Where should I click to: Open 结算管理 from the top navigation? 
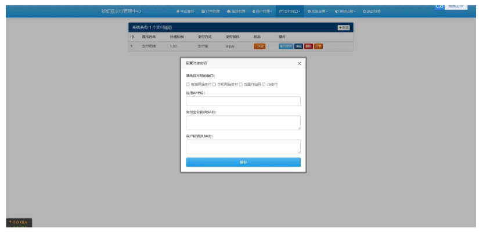click(236, 11)
